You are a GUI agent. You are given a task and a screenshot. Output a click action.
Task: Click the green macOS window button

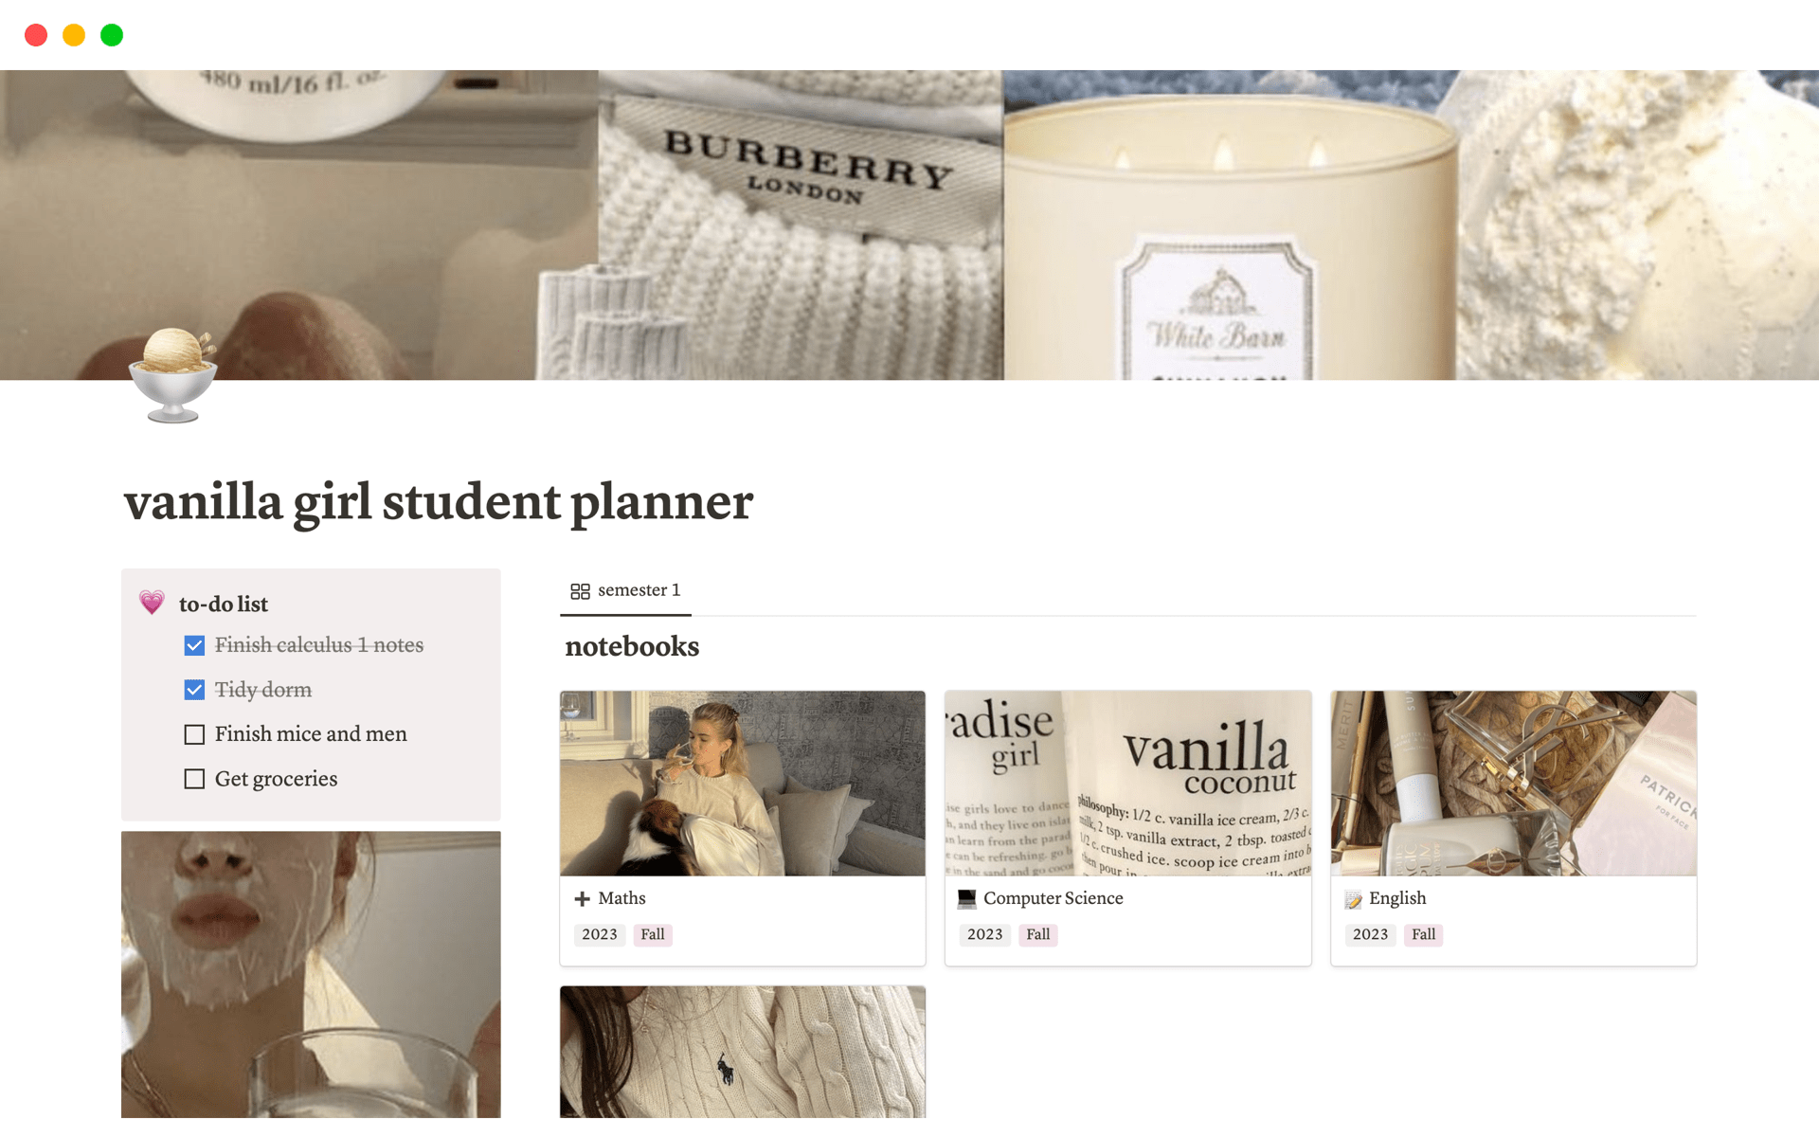[x=112, y=35]
